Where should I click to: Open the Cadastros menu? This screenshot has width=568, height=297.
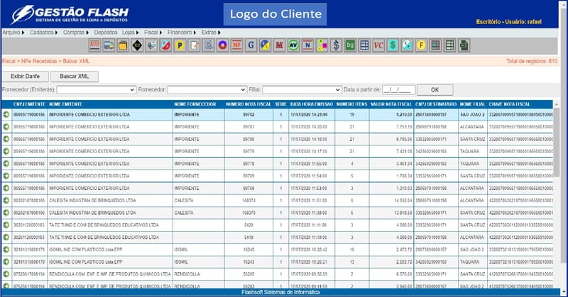click(x=44, y=33)
